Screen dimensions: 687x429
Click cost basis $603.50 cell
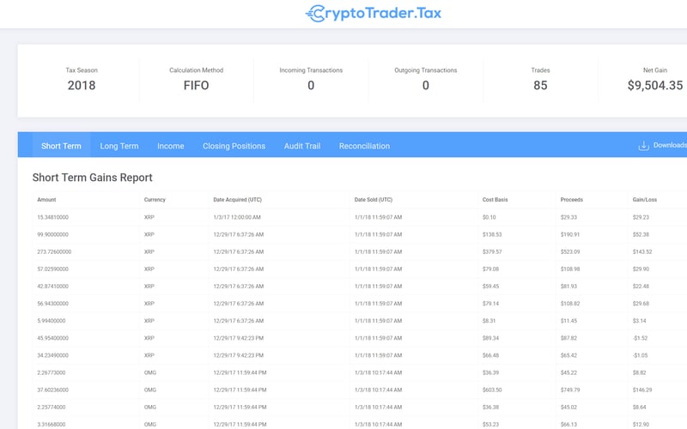[x=492, y=390]
